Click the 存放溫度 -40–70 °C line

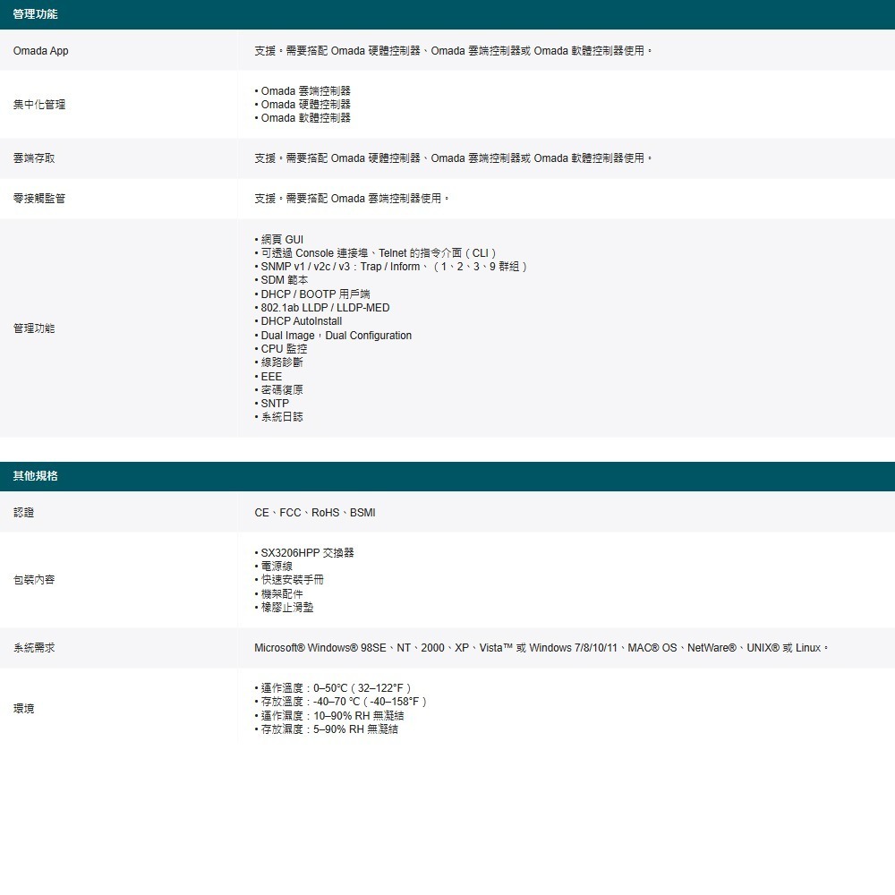tap(341, 702)
